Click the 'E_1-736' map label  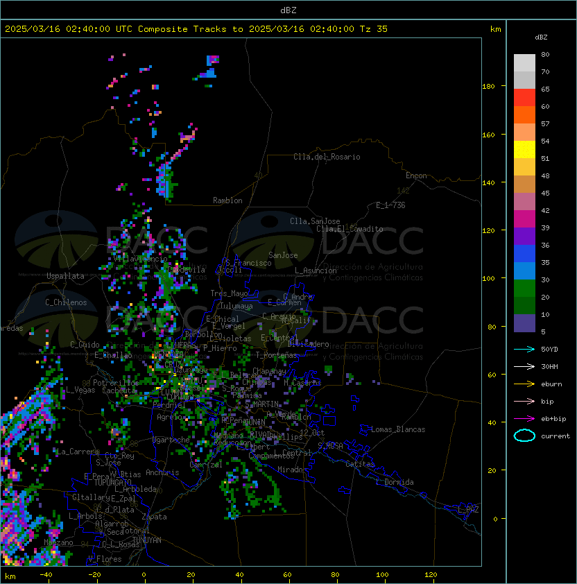pyautogui.click(x=390, y=205)
